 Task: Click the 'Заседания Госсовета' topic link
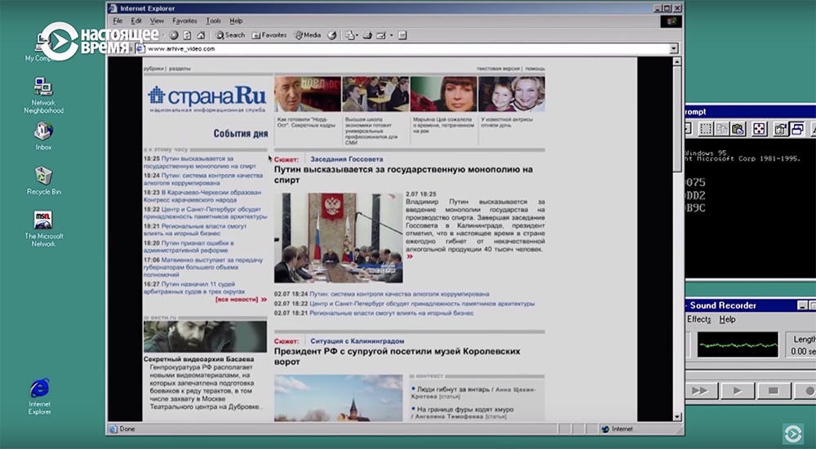[x=347, y=159]
